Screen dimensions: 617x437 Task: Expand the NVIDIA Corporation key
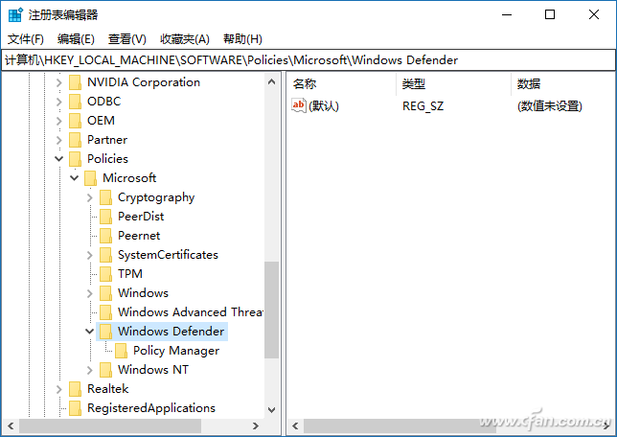click(x=59, y=82)
